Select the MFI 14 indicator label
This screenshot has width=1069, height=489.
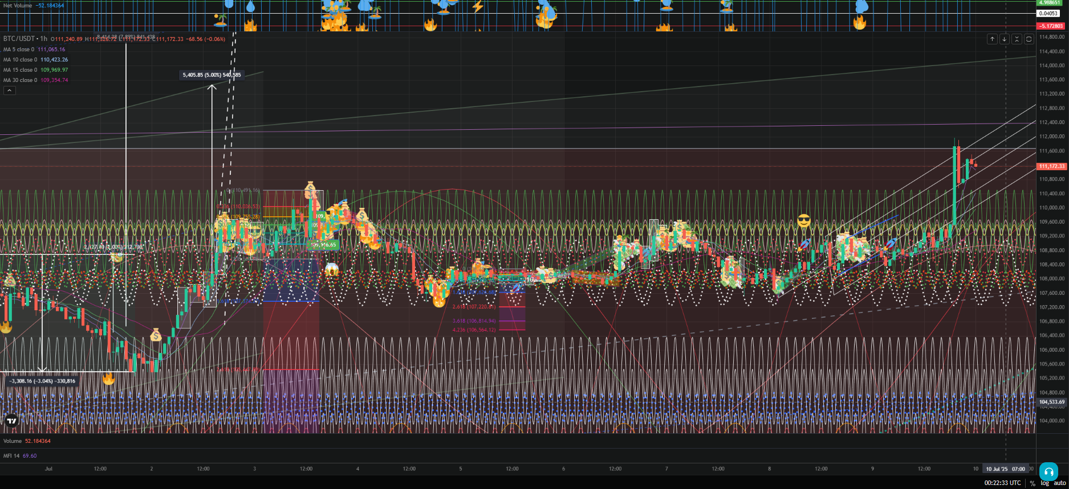pos(11,456)
